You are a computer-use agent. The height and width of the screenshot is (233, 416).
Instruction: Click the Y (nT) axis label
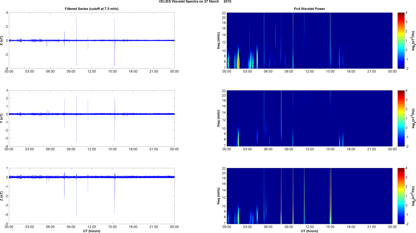click(2, 118)
